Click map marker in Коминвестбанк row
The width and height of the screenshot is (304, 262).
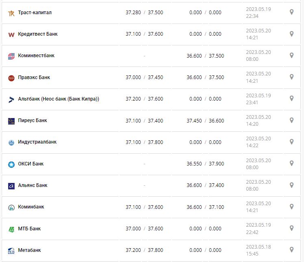click(291, 55)
